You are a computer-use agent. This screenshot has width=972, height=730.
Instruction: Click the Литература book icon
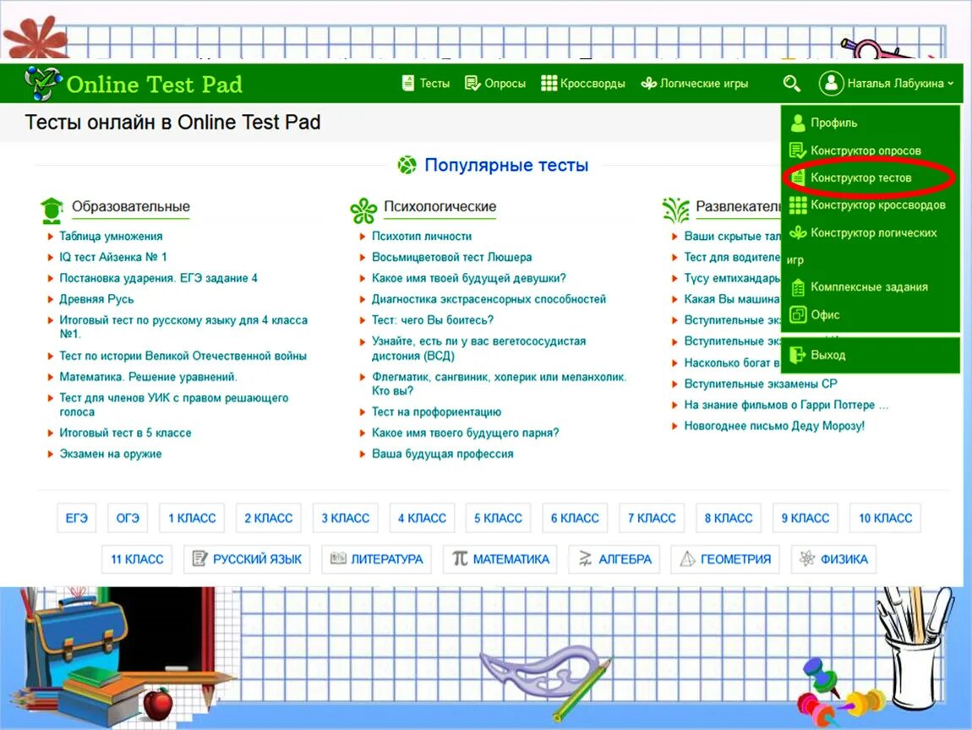338,558
